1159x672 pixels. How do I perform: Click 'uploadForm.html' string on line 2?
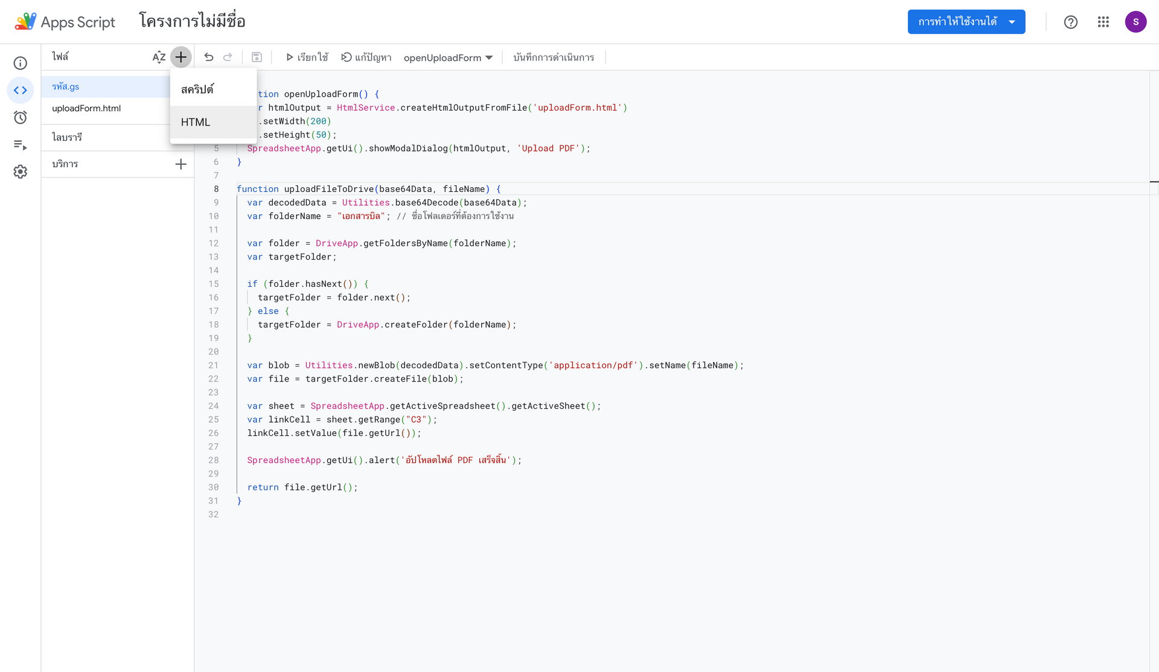coord(578,108)
